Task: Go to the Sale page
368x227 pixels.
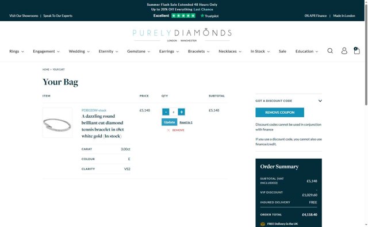Action: coord(282,51)
